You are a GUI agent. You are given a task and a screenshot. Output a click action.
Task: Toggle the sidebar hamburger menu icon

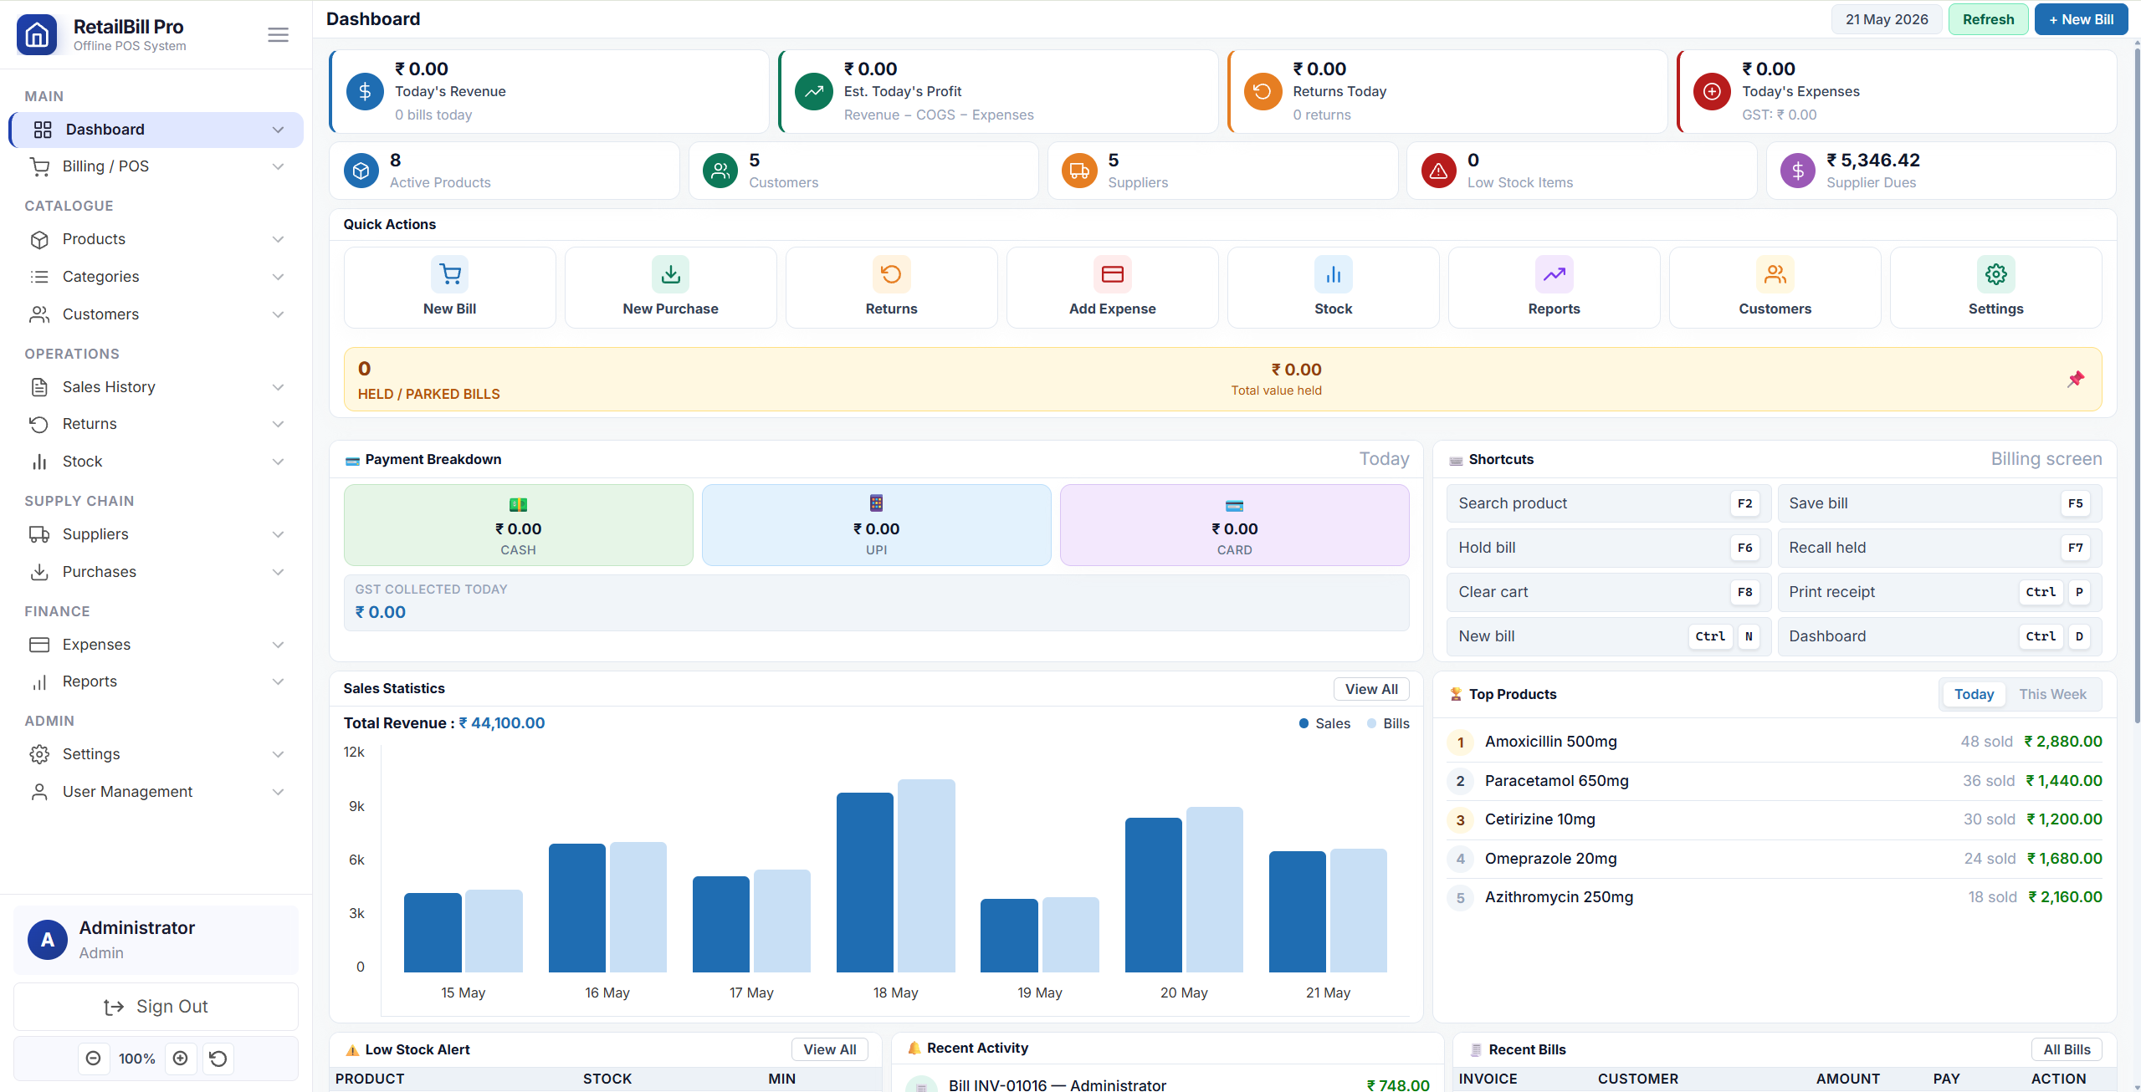tap(278, 34)
